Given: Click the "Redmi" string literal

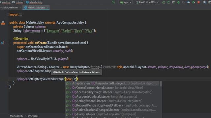Looking at the screenshot, I should (x=67, y=31).
